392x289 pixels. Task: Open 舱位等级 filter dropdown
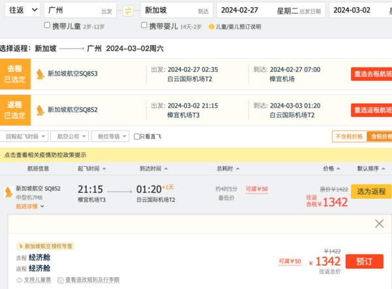110,137
